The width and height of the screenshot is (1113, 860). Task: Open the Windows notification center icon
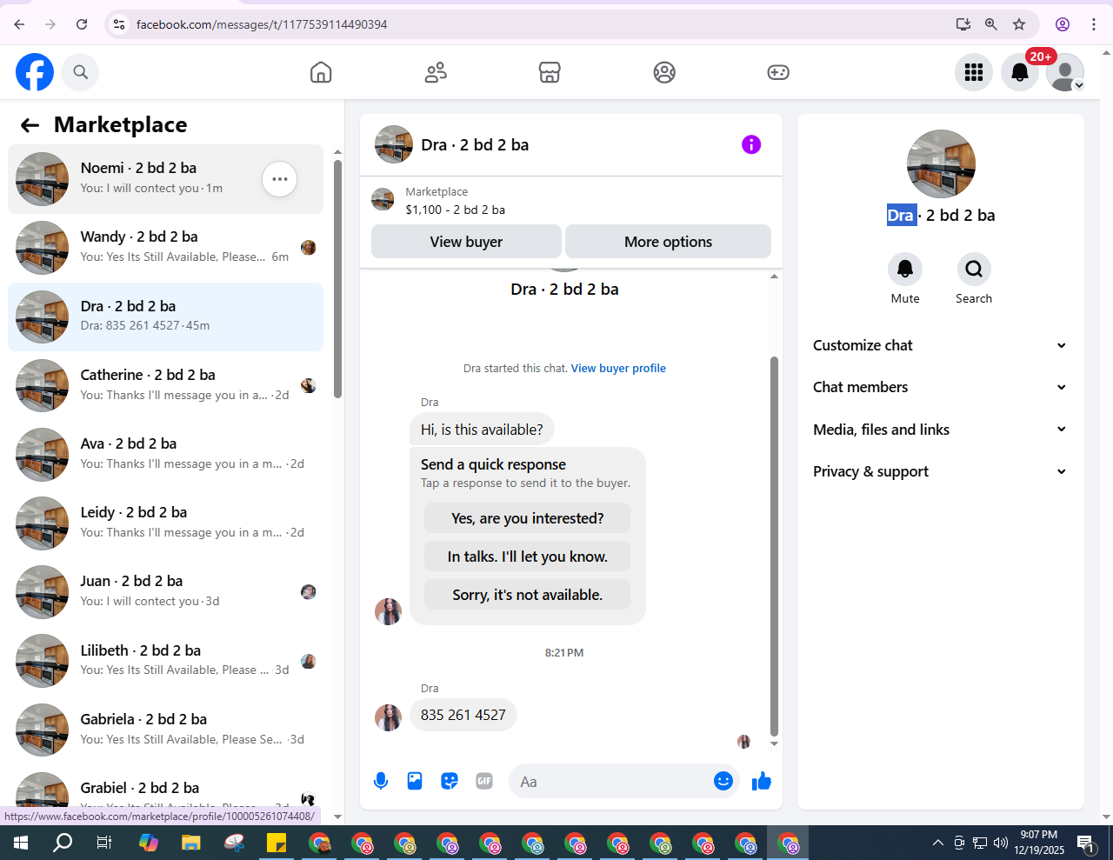(x=1085, y=843)
